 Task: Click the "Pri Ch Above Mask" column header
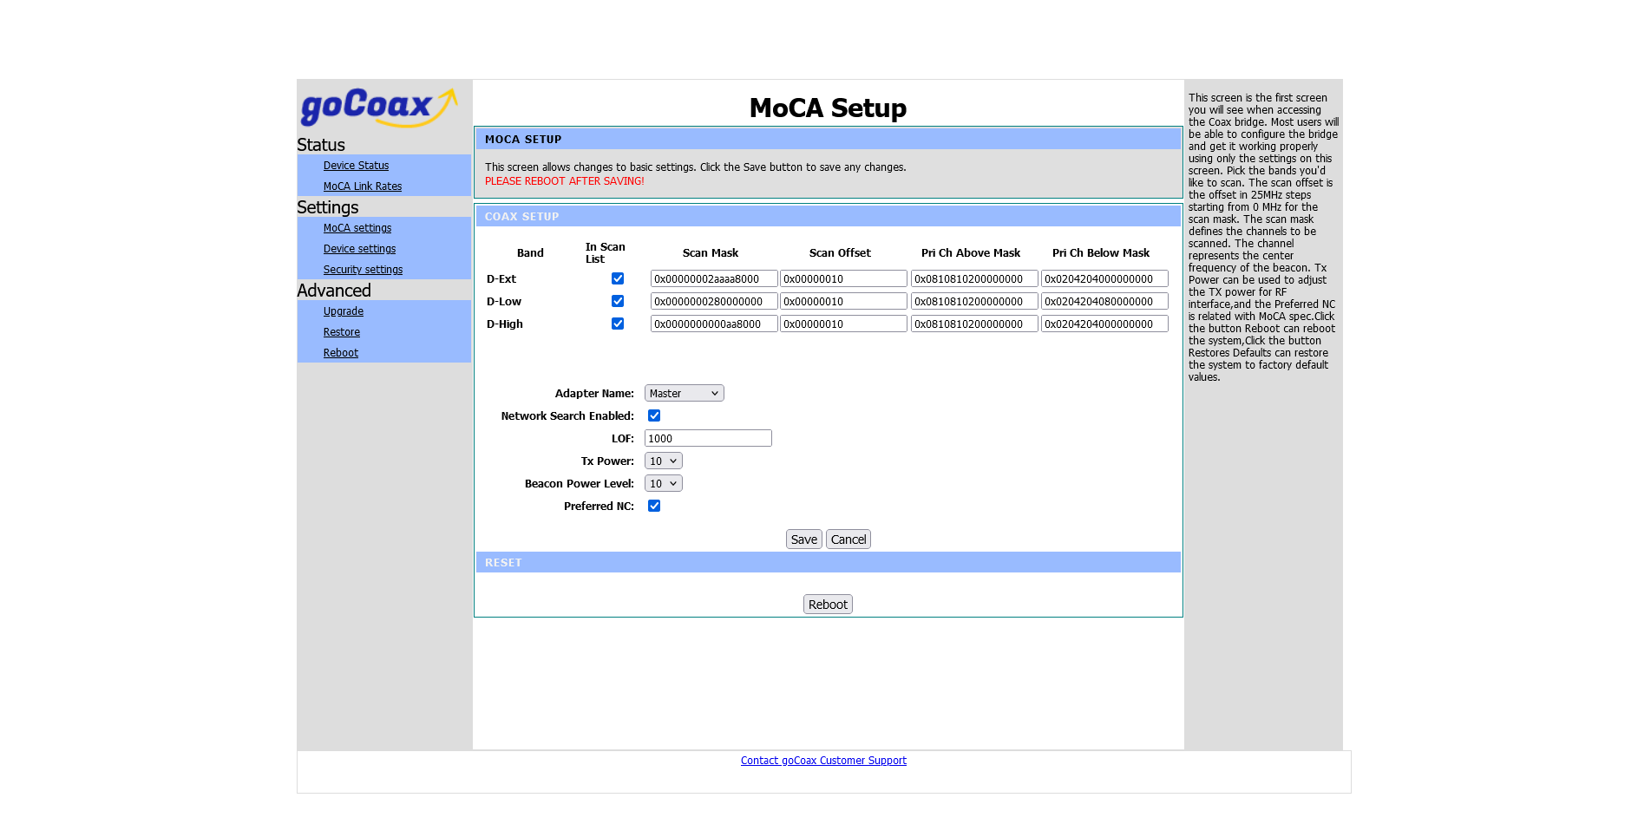(x=971, y=253)
